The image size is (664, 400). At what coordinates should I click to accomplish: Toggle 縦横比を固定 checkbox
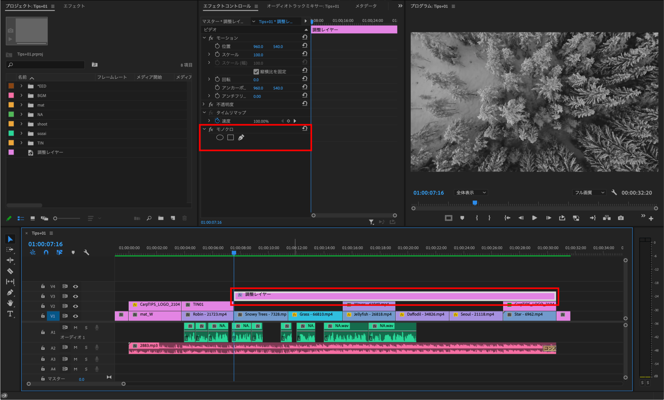(x=256, y=72)
